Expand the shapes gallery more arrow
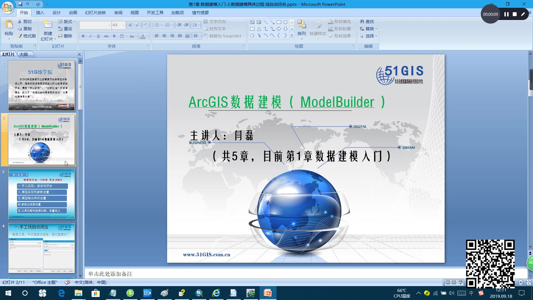This screenshot has height=300, width=533. [x=291, y=36]
